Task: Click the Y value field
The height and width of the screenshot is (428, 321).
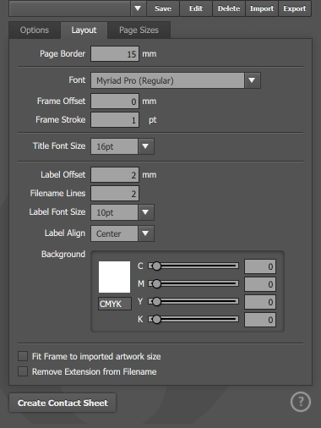Action: [260, 302]
